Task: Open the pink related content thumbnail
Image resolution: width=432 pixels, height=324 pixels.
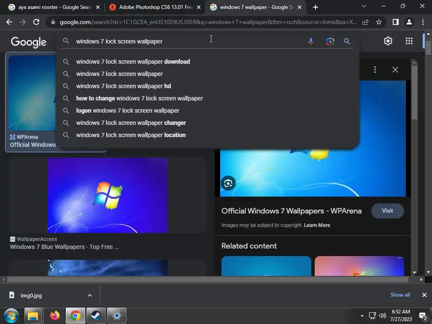Action: point(359,266)
